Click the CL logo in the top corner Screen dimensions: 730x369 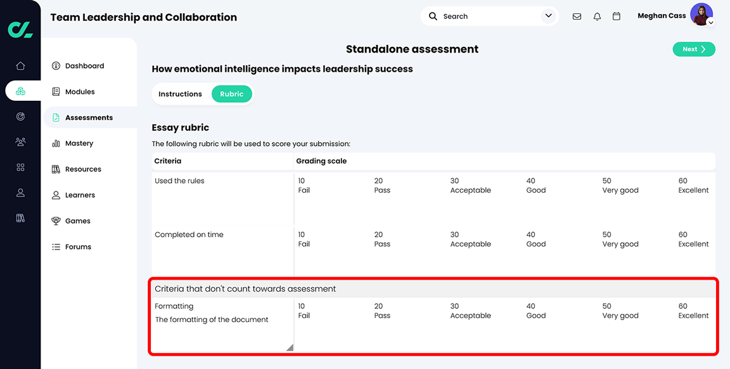tap(20, 29)
